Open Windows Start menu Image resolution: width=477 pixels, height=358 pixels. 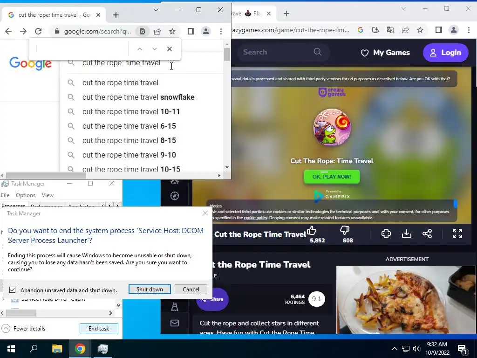pos(11,349)
